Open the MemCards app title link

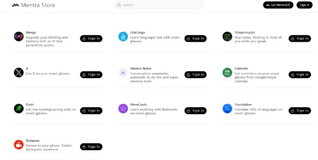tap(139, 104)
